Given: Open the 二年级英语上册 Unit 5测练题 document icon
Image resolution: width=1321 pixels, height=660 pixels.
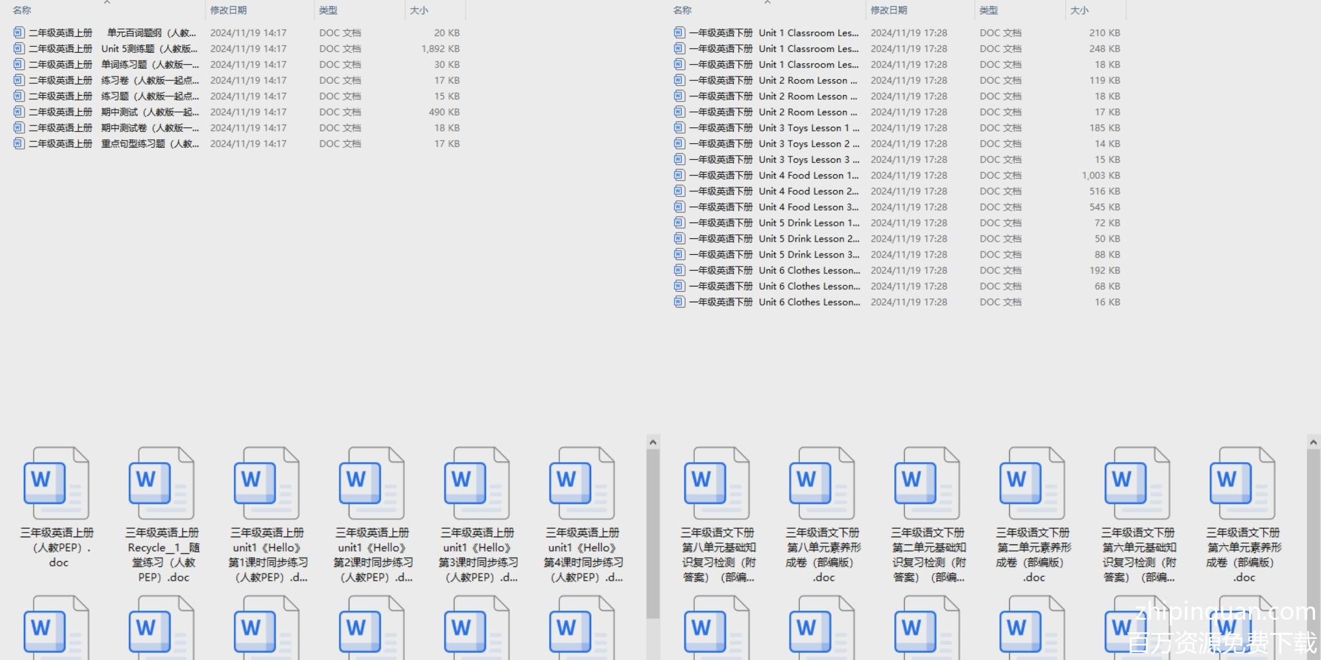Looking at the screenshot, I should [x=18, y=49].
